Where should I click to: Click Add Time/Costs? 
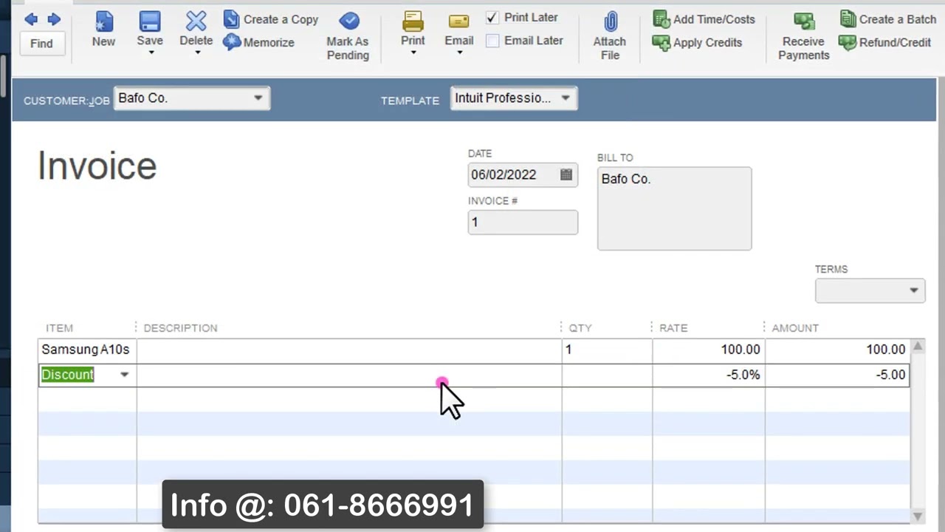pos(704,19)
